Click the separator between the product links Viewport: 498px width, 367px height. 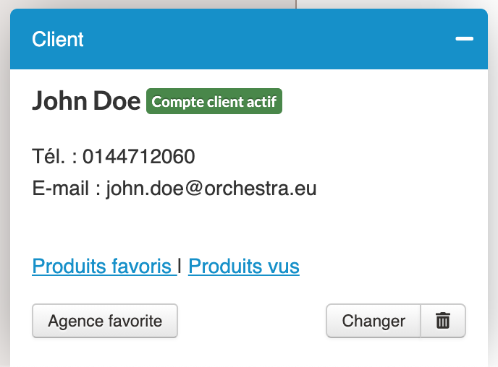pyautogui.click(x=180, y=267)
